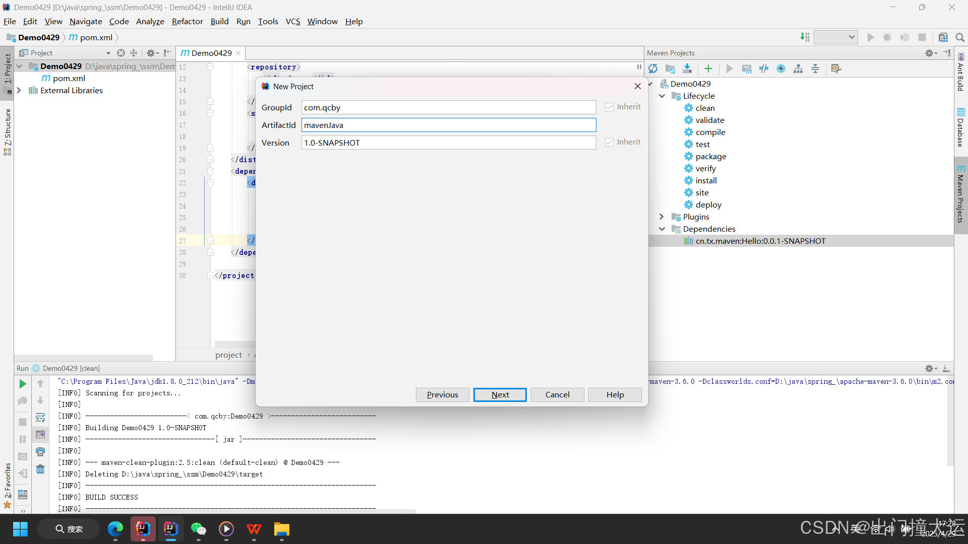Open Maven settings wrench icon
968x544 pixels.
tap(836, 69)
